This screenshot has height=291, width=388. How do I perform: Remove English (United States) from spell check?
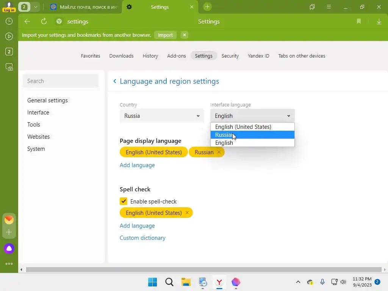(x=187, y=213)
